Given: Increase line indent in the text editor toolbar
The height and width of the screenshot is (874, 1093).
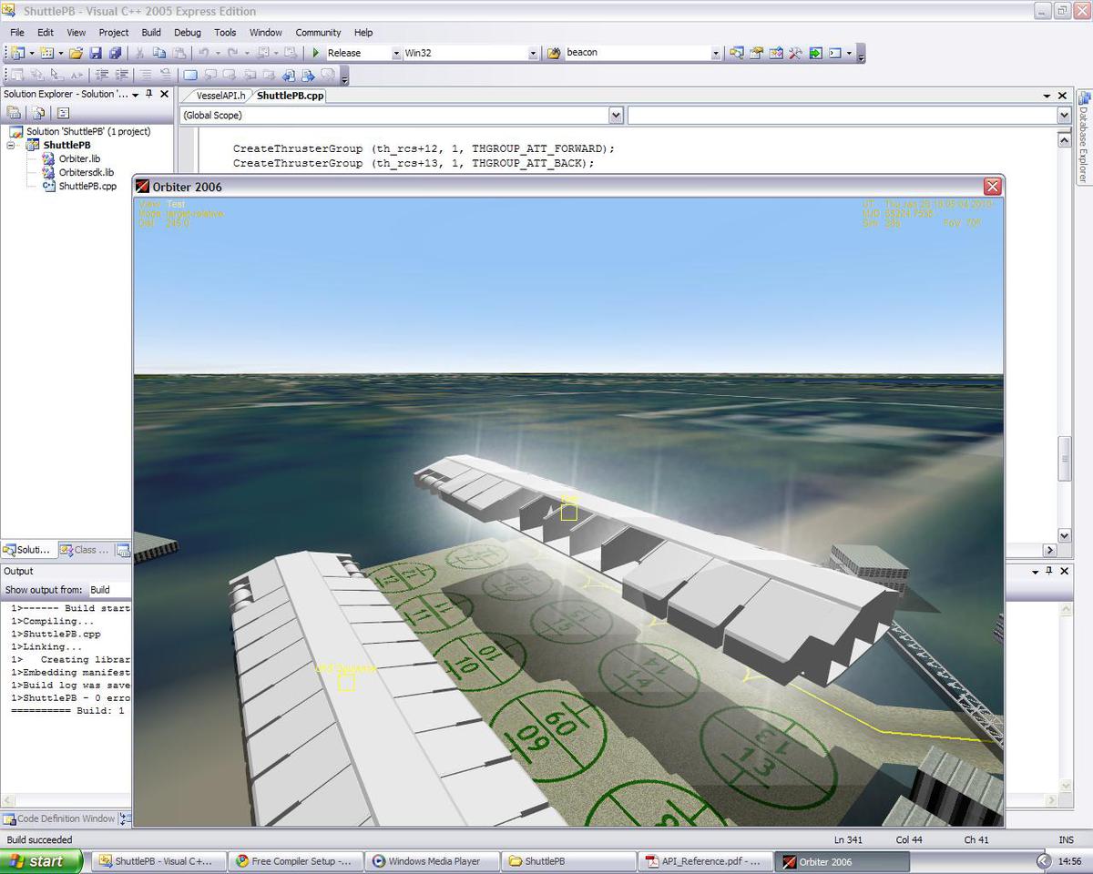Looking at the screenshot, I should tap(121, 75).
